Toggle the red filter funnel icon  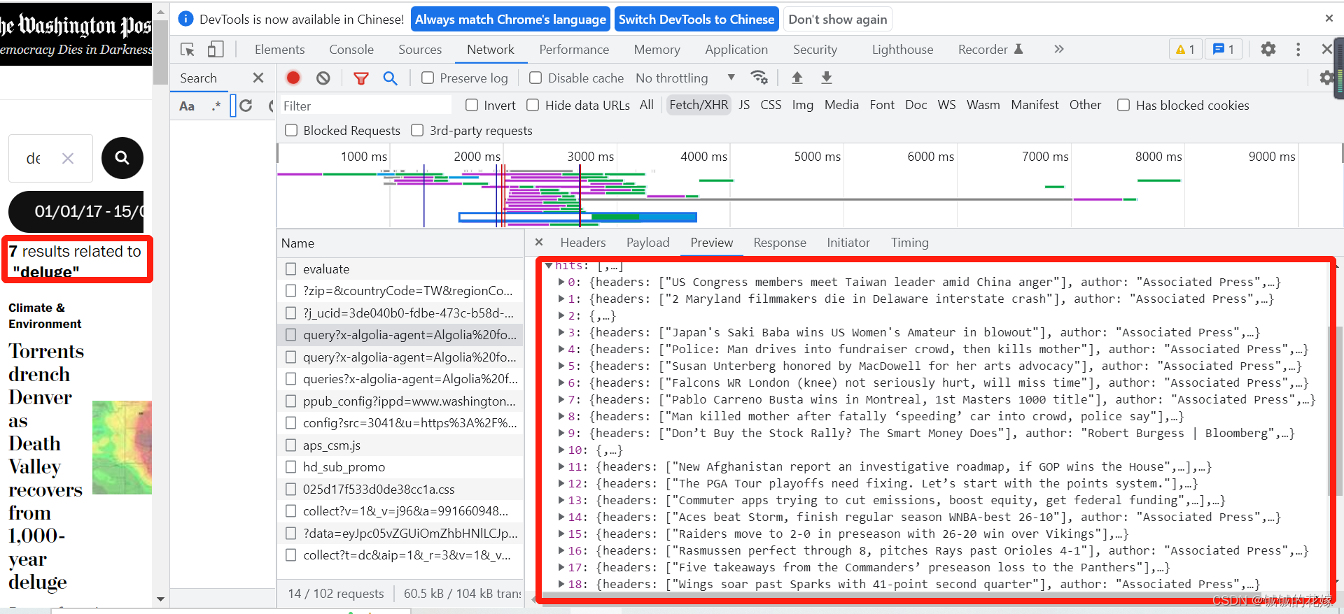click(x=360, y=78)
